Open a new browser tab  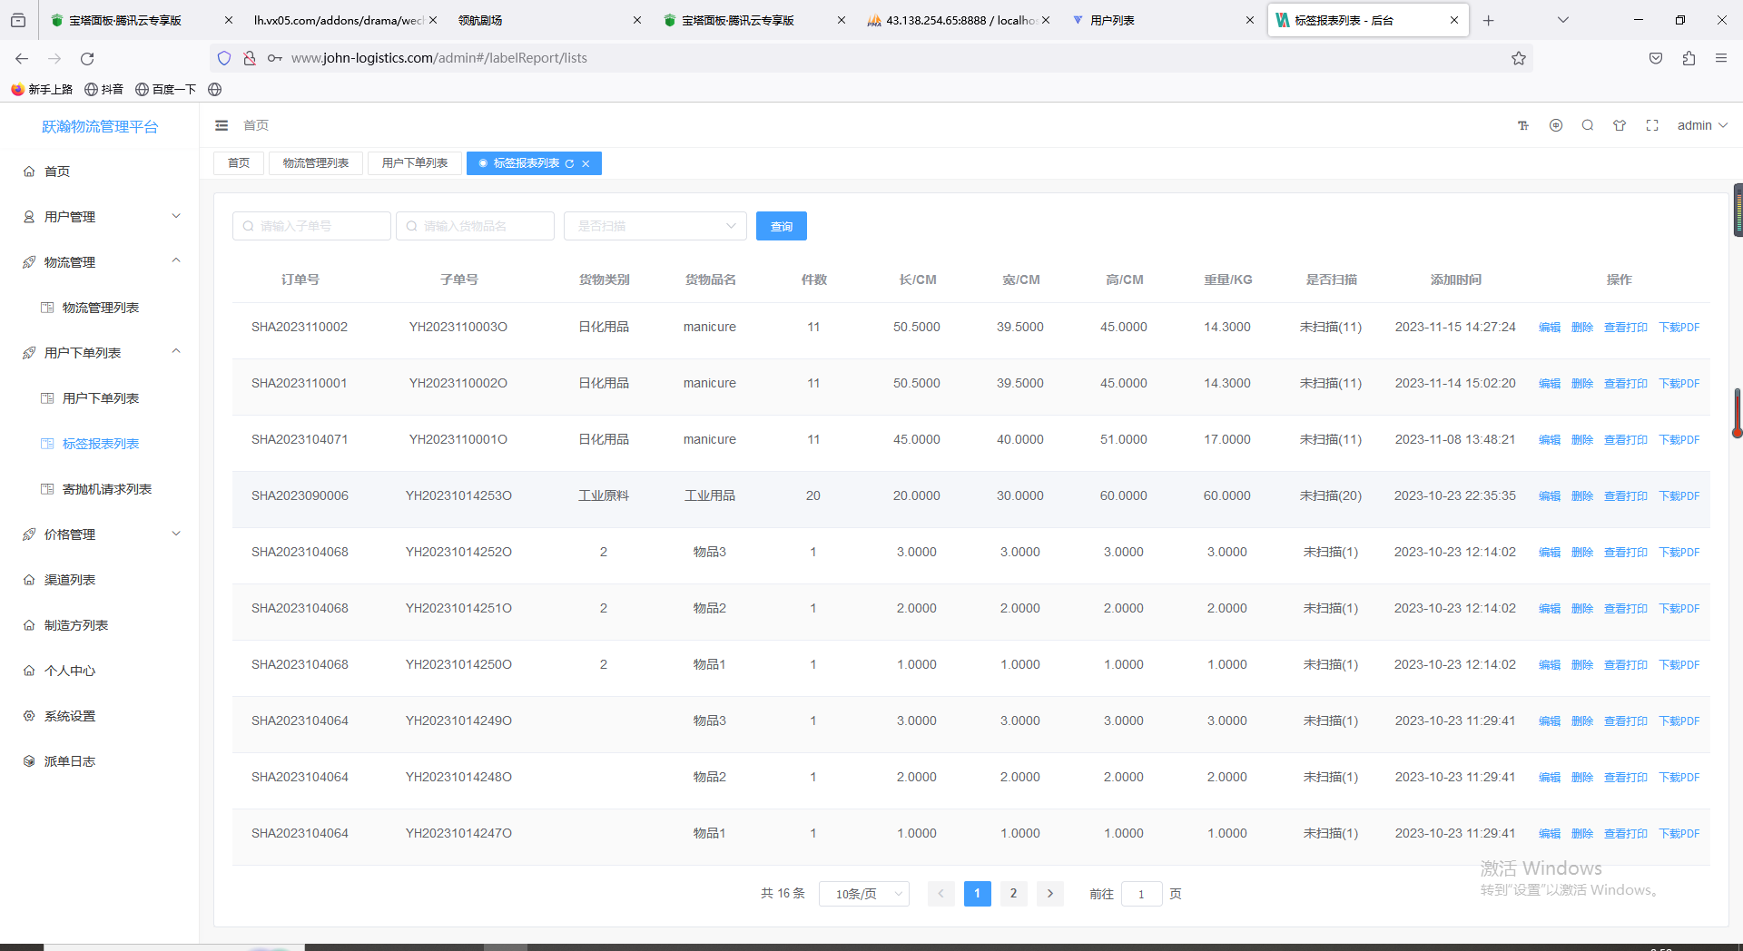coord(1488,20)
